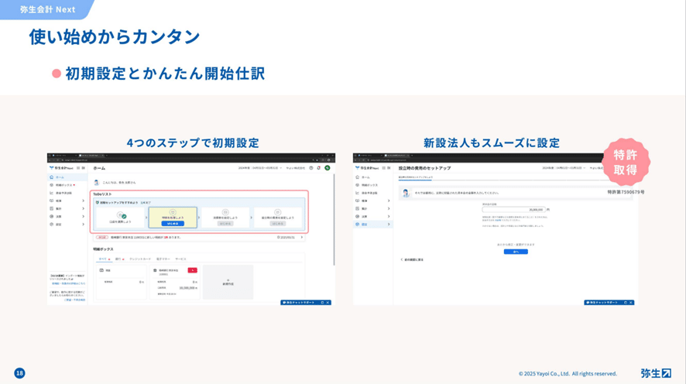The height and width of the screenshot is (384, 686).
Task: Expand 集計 chevron in right screenshot sidebar
Action: tap(389, 208)
